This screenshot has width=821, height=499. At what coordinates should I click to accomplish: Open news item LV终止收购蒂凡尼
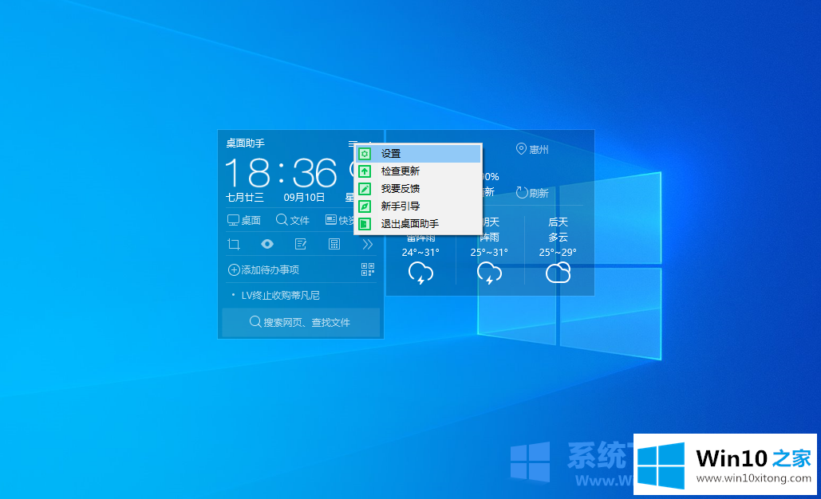tap(280, 296)
